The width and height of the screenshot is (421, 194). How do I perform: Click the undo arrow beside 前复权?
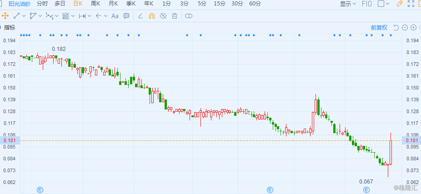point(396,27)
